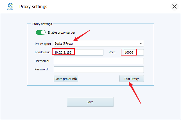Focus the IP address input field
This screenshot has width=181, height=120.
(78, 52)
